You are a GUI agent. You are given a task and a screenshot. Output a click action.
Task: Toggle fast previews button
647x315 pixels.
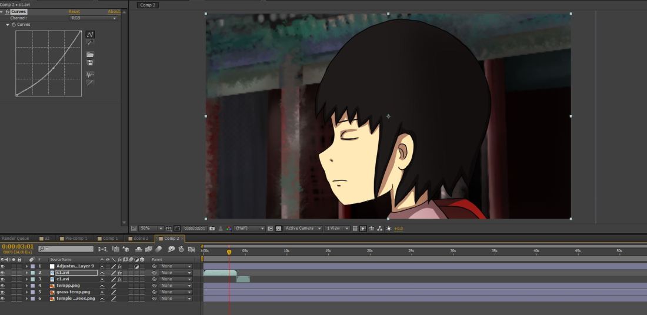click(363, 229)
